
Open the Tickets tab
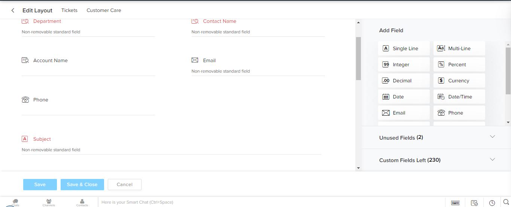click(x=69, y=10)
